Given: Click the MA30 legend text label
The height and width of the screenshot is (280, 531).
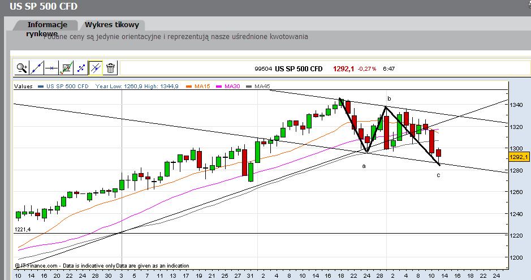Looking at the screenshot, I should (232, 87).
